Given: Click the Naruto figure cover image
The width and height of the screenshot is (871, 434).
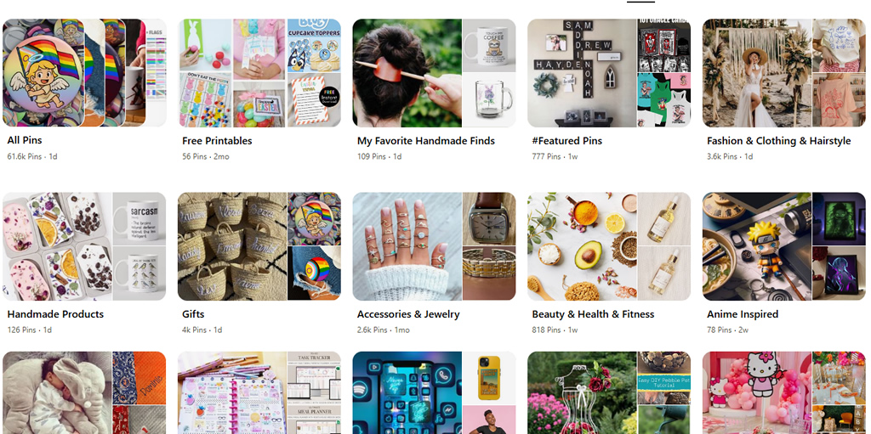Looking at the screenshot, I should pyautogui.click(x=756, y=246).
